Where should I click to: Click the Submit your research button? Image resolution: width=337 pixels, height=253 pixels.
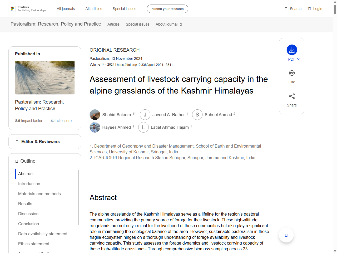[167, 9]
